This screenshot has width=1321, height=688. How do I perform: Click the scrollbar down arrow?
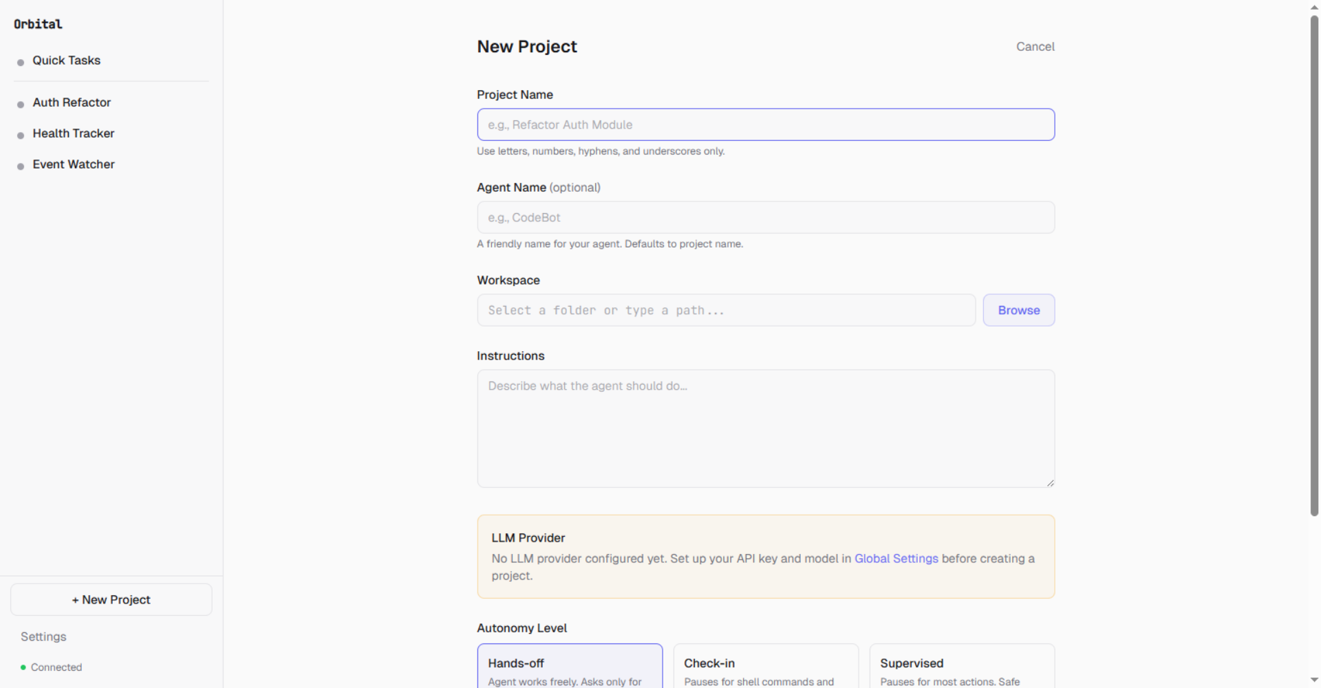[1313, 681]
